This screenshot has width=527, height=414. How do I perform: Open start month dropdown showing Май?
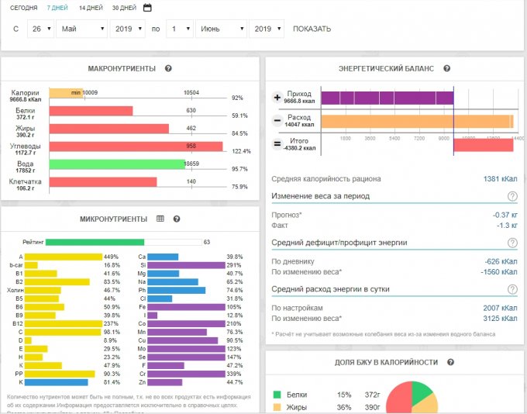click(x=81, y=29)
